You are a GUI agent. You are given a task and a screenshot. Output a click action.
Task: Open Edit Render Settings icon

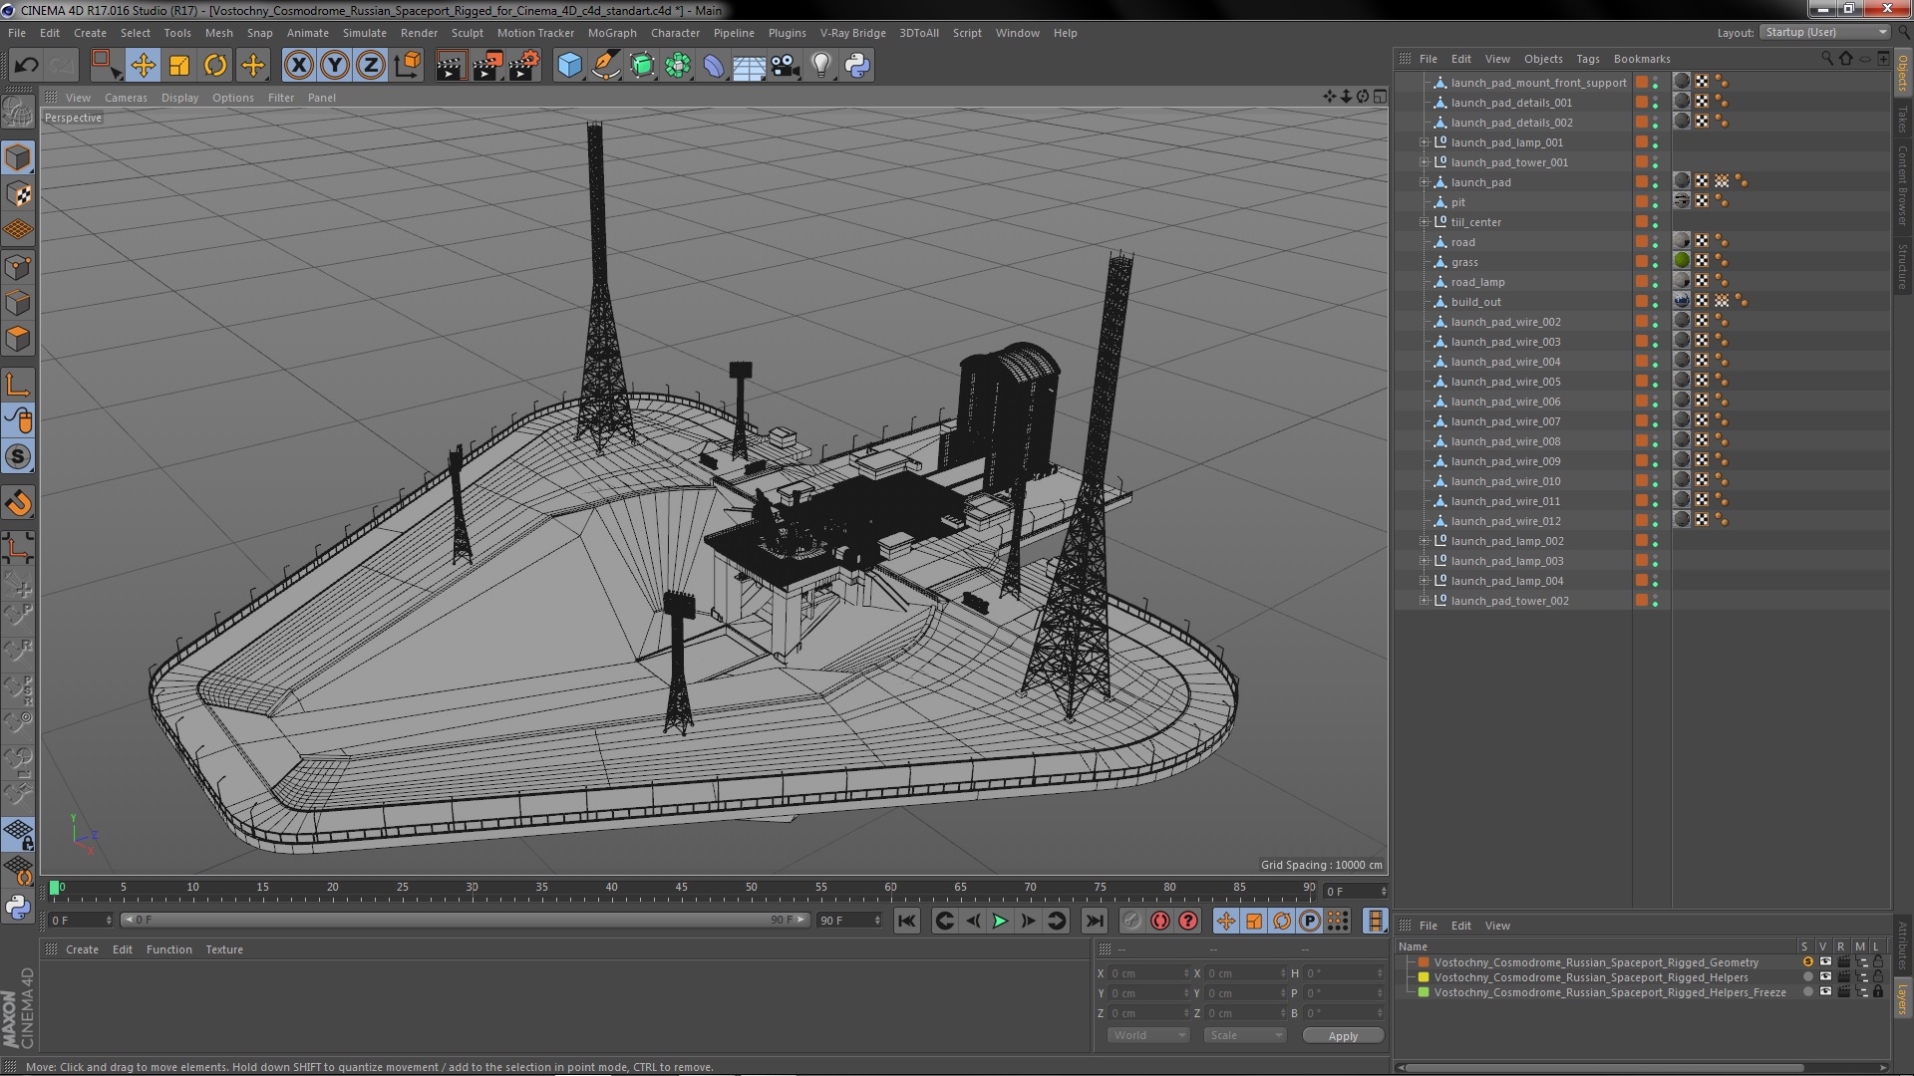524,66
